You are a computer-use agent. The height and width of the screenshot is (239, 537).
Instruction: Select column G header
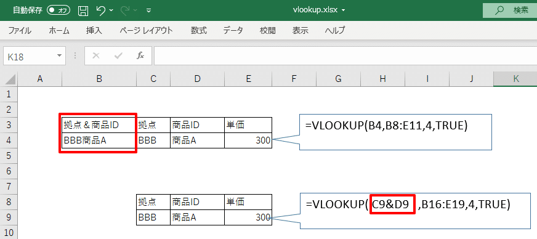[x=338, y=79]
